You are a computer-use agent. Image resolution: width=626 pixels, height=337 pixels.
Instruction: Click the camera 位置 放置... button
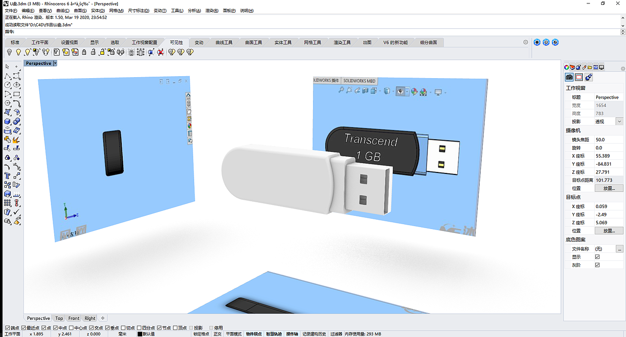[609, 189]
